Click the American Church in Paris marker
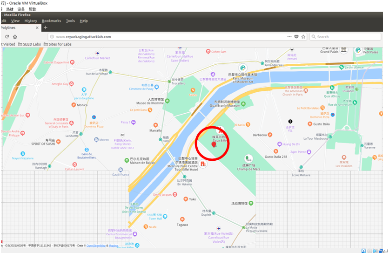Screen dimensions: 389x253 [x=306, y=91]
